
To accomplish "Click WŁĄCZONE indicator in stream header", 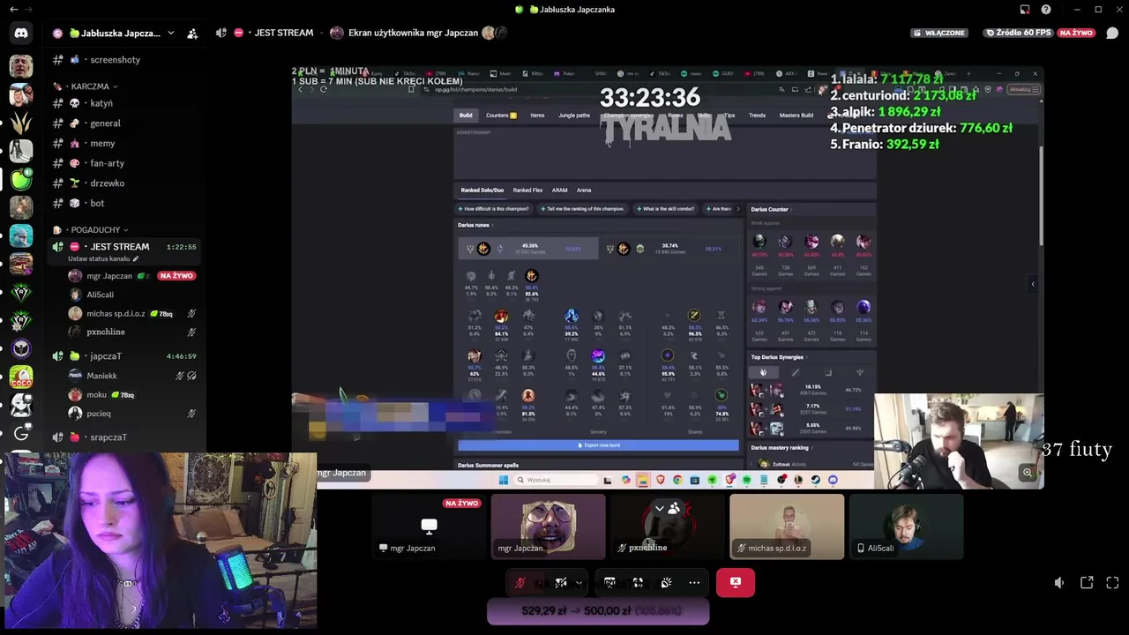I will coord(938,33).
